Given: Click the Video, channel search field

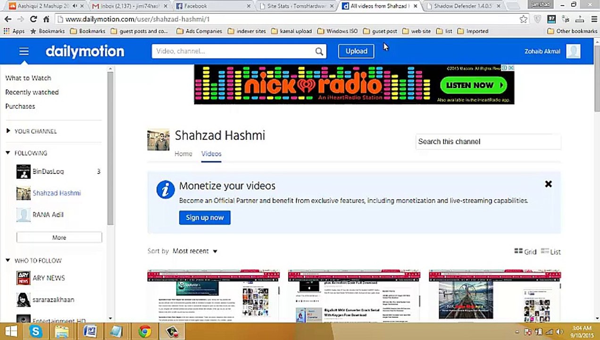Looking at the screenshot, I should coord(233,51).
